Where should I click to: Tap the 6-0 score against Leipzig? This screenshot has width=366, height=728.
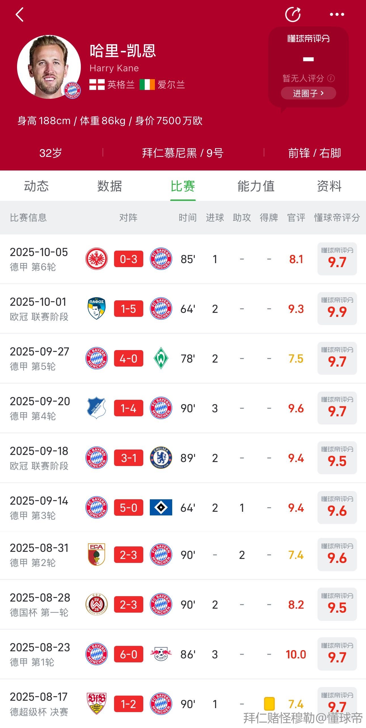tap(129, 654)
